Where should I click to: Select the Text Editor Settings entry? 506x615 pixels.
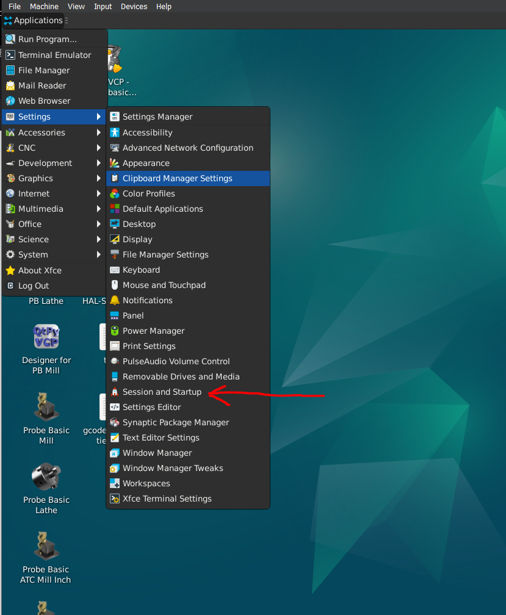[x=188, y=437]
